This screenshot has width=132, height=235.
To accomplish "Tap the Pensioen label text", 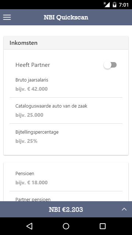I will tap(25, 174).
